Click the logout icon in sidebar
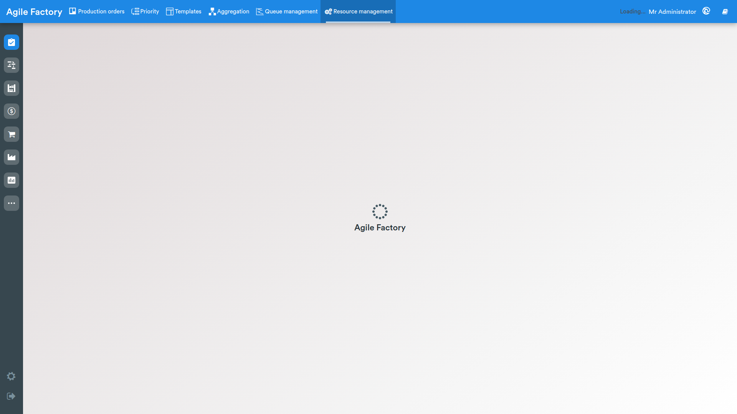 pos(11,396)
